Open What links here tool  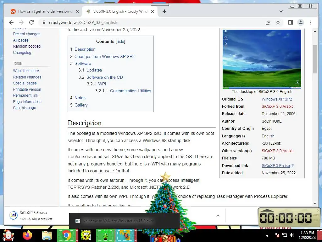pyautogui.click(x=26, y=71)
